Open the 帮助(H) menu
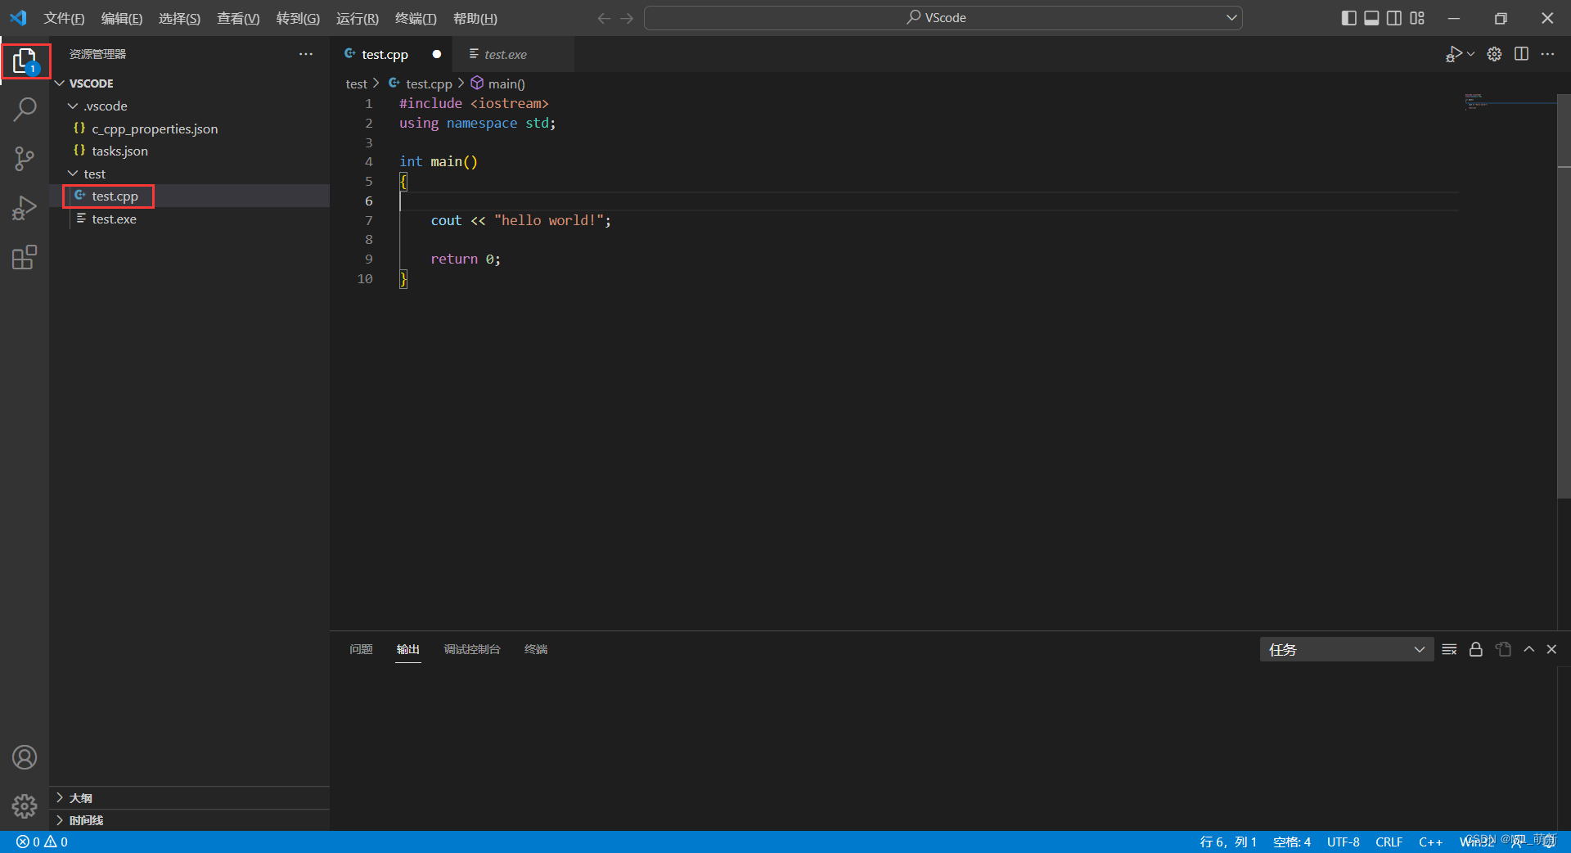The image size is (1571, 853). pyautogui.click(x=475, y=18)
